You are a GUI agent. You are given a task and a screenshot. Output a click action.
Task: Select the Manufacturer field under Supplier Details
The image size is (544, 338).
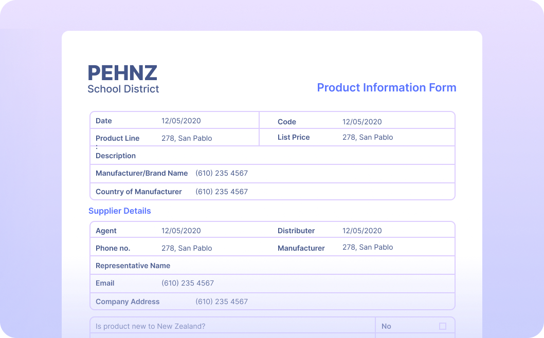[x=368, y=247]
